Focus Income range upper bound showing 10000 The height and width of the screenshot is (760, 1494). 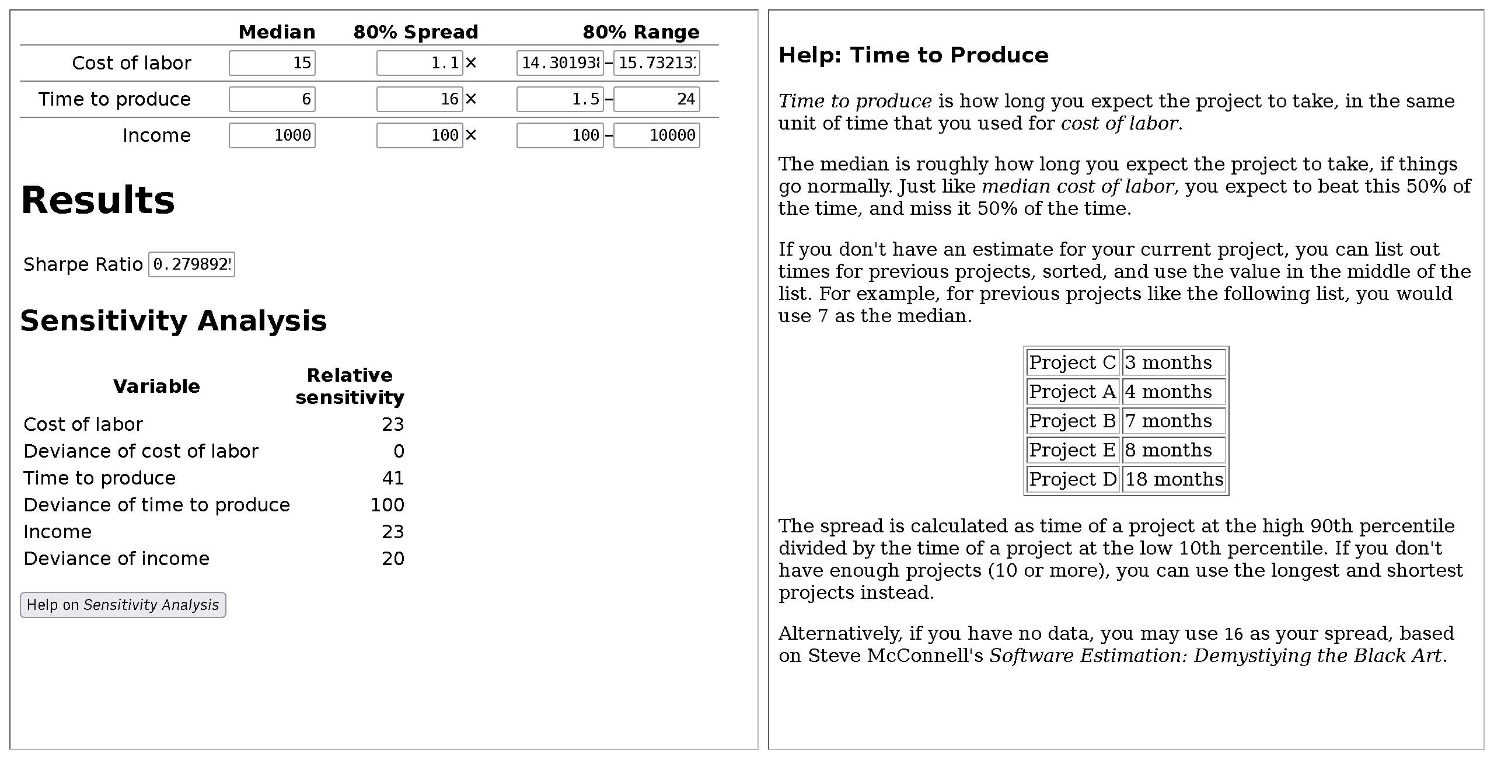657,135
